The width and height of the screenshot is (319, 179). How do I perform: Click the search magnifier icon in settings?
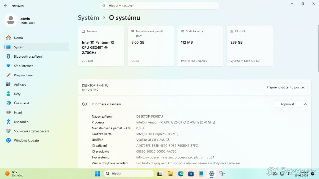(104, 6)
